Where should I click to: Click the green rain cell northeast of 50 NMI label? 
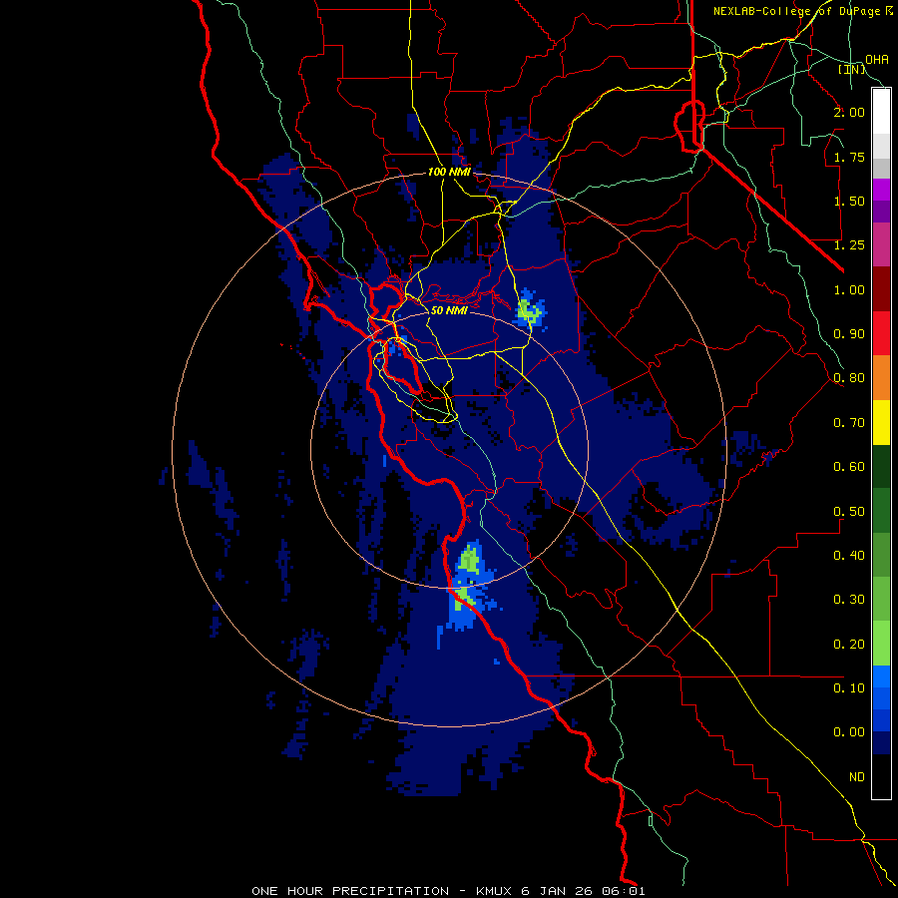point(529,312)
